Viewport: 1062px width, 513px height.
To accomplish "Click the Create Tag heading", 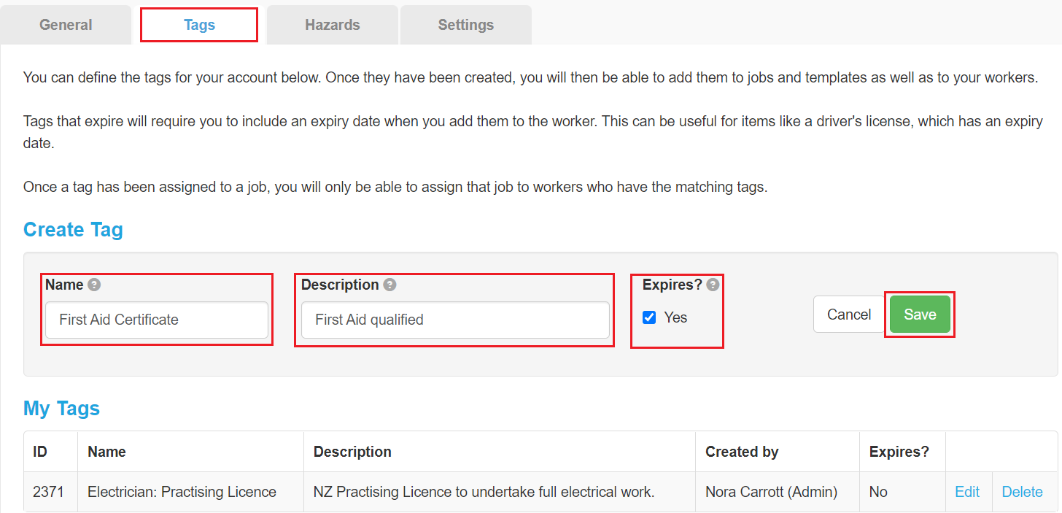I will coord(72,229).
